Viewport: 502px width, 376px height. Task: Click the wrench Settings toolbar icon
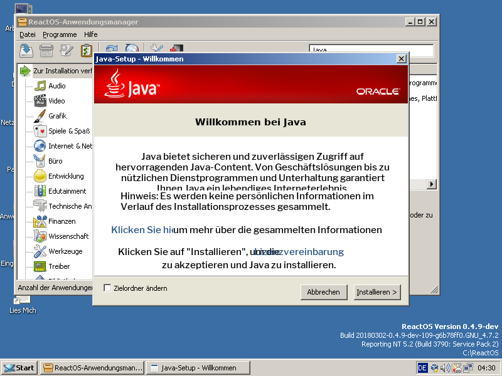[x=156, y=48]
